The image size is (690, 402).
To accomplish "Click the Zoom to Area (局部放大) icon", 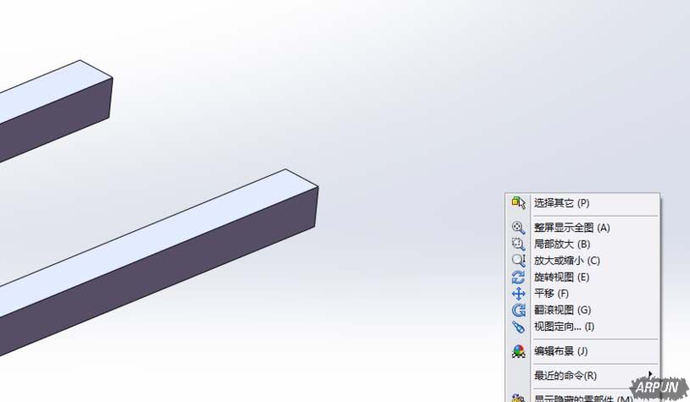I will pyautogui.click(x=519, y=245).
